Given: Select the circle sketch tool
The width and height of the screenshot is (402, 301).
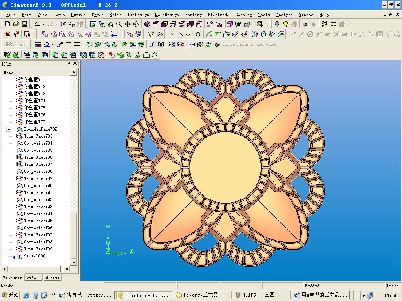Looking at the screenshot, I should click(198, 34).
